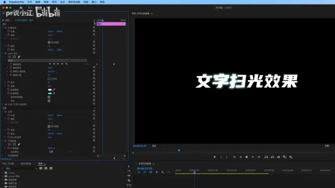Select the ellipse mask tool under Alpha Glow

click(x=10, y=57)
